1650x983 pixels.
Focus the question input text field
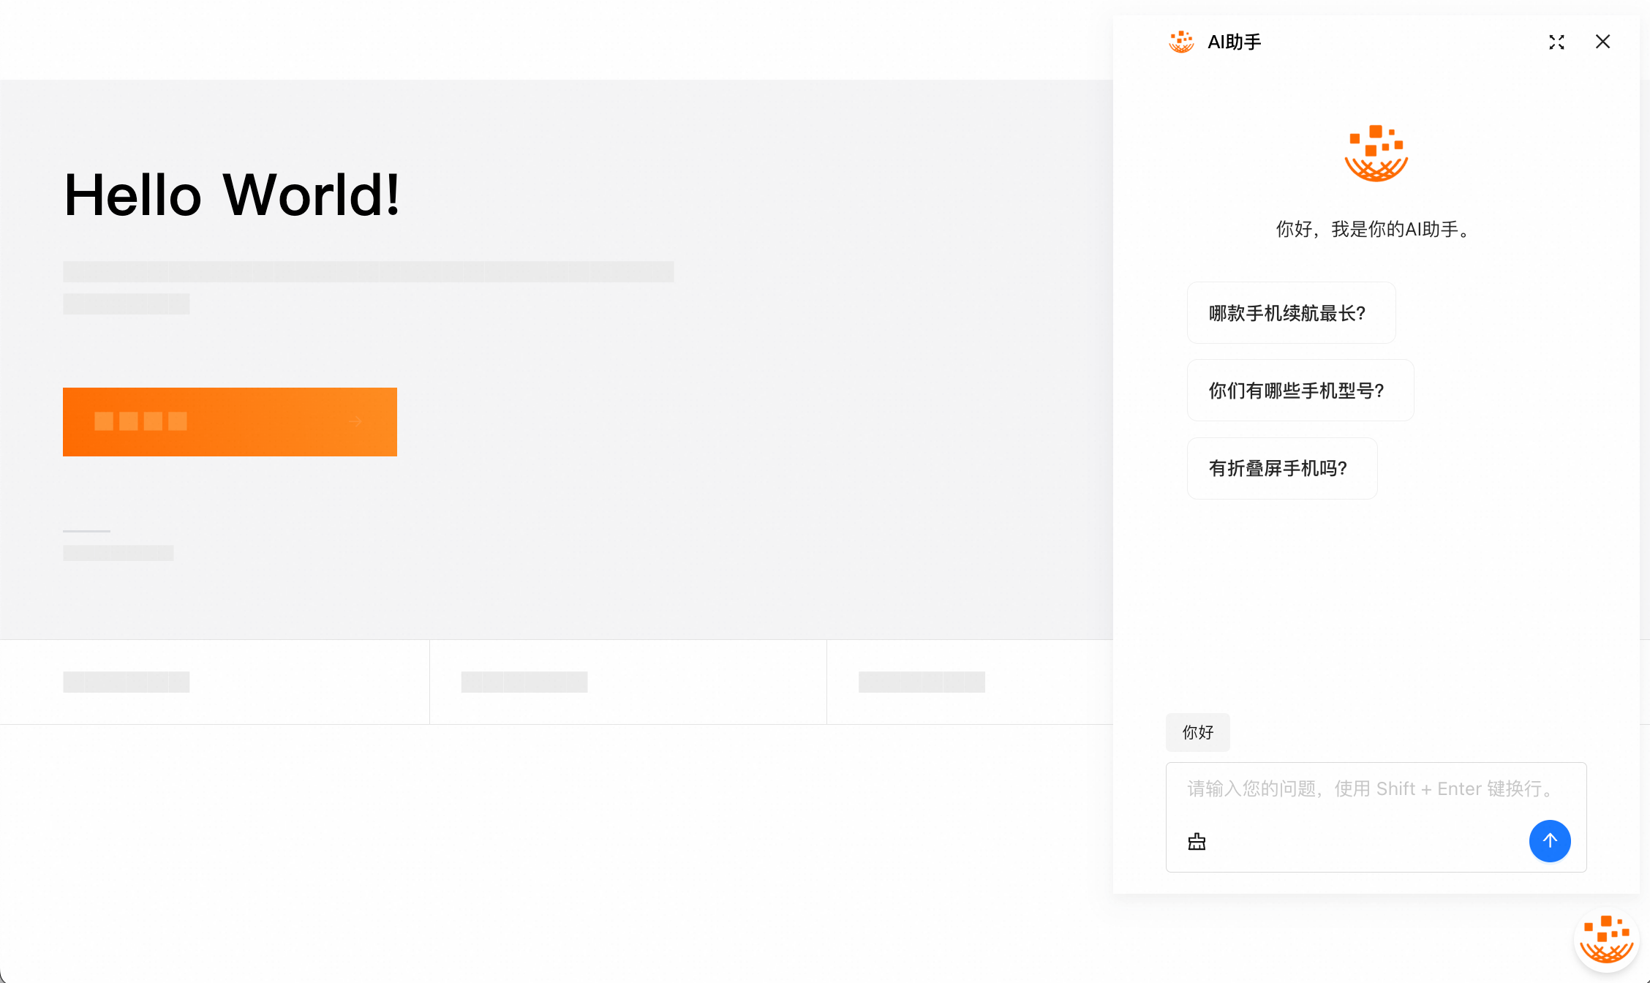point(1376,789)
